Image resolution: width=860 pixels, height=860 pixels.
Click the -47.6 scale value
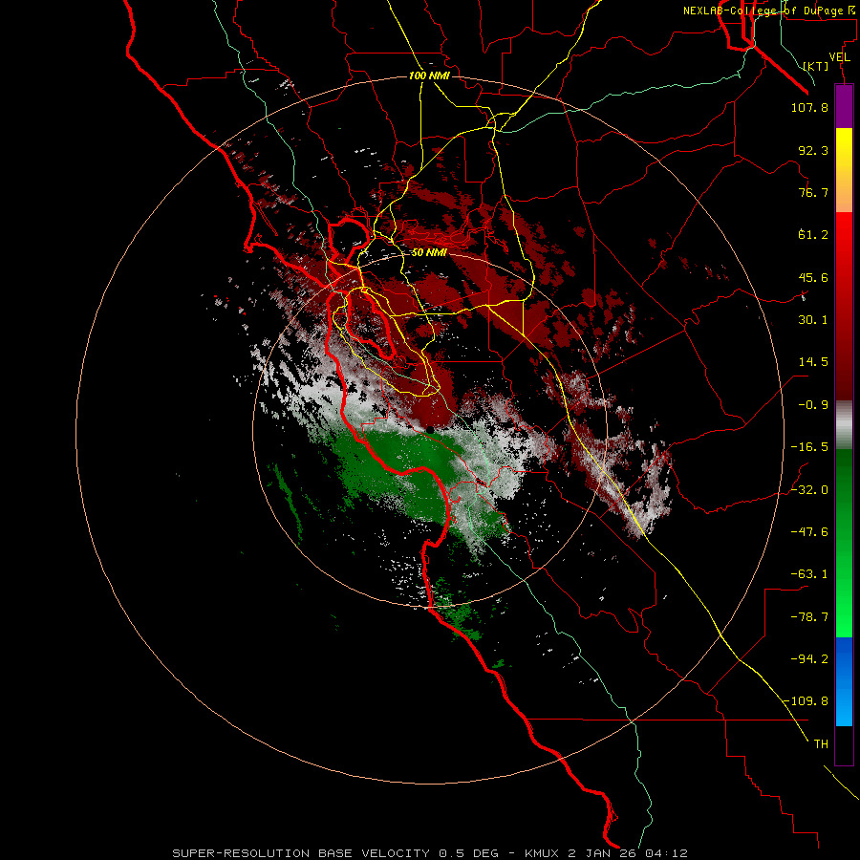[809, 532]
